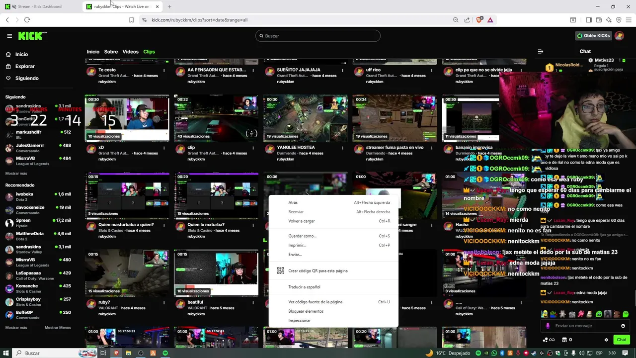This screenshot has height=358, width=636.
Task: Open chat settings gear icon
Action: 606,340
